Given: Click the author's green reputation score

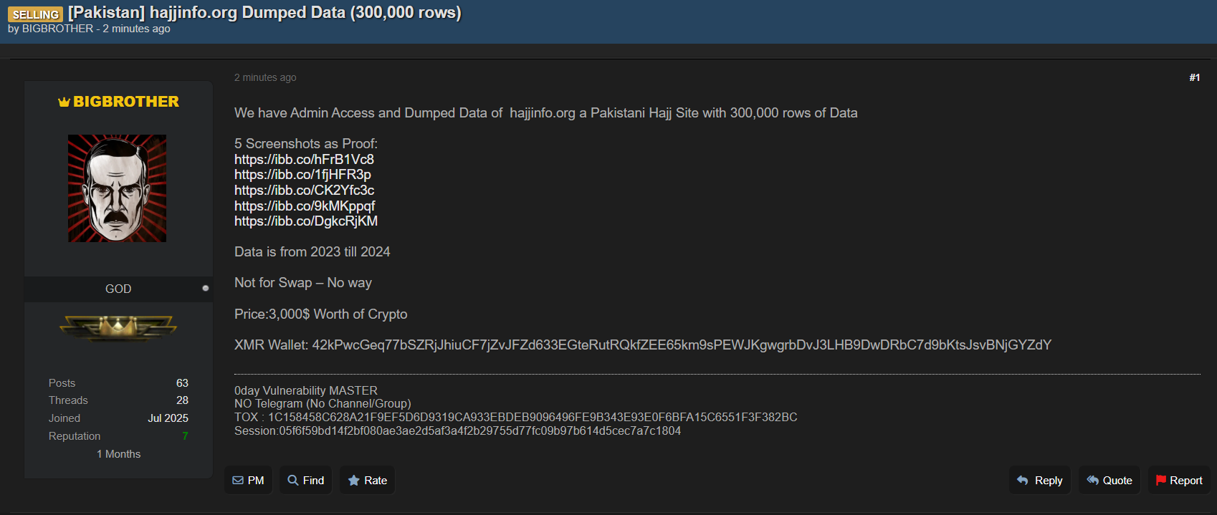Looking at the screenshot, I should click(185, 436).
